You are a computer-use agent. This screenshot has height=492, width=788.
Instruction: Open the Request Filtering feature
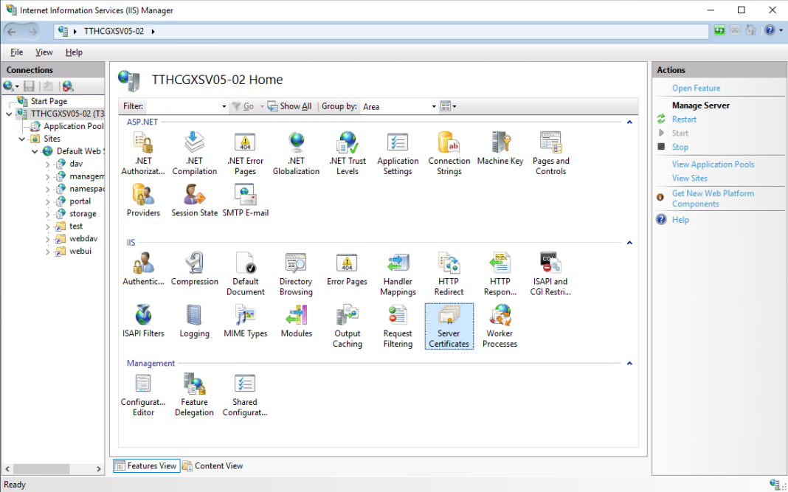(x=398, y=325)
